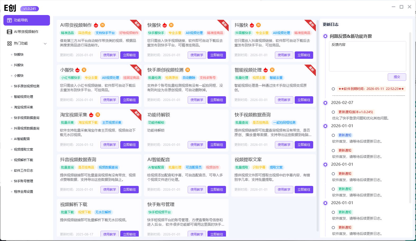Click the 功能导航 sidebar icon
This screenshot has width=416, height=241.
click(x=10, y=20)
